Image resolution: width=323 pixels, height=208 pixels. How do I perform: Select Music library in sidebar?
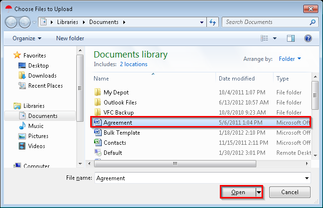tap(36, 126)
